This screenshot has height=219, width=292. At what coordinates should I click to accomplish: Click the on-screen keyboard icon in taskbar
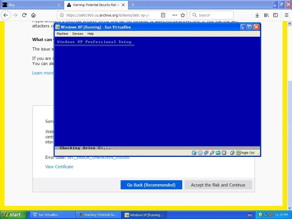coord(250,215)
